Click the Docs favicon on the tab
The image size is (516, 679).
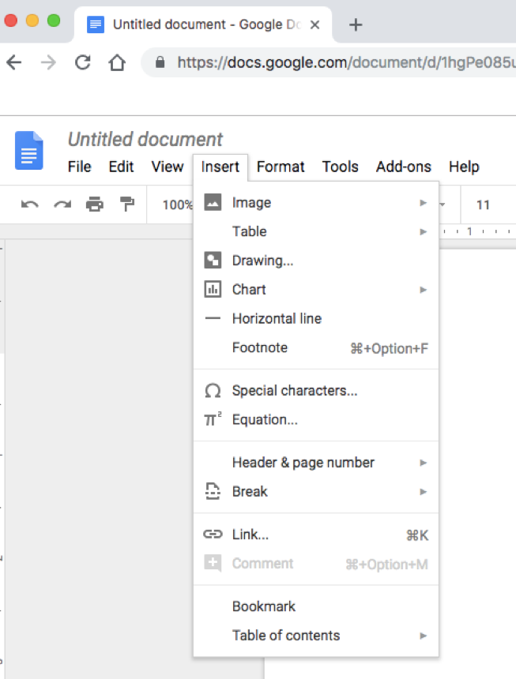pyautogui.click(x=96, y=24)
